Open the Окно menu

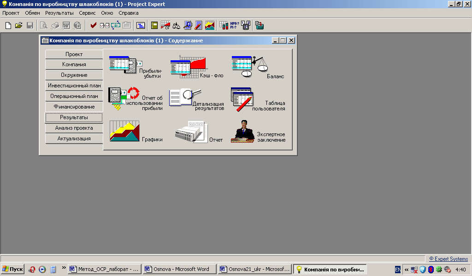click(107, 13)
